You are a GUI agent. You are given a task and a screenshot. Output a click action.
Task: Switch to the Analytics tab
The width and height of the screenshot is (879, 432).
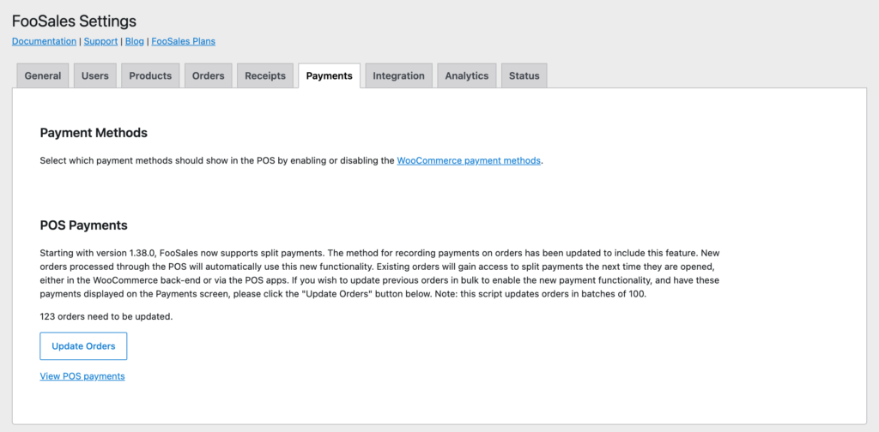[x=467, y=75]
